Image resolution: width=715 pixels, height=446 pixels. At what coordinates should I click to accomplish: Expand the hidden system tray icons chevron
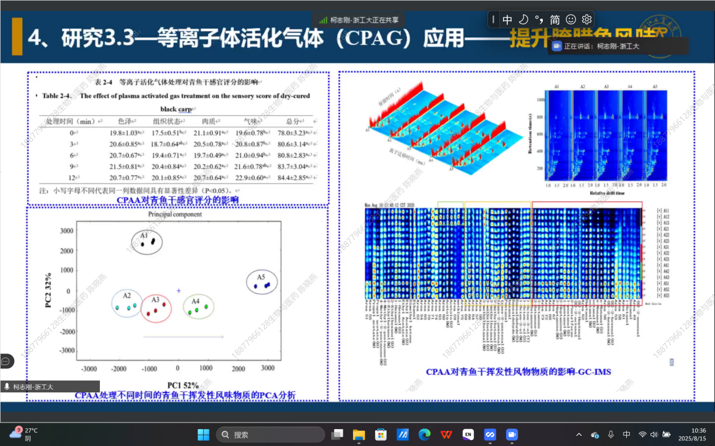(x=579, y=435)
